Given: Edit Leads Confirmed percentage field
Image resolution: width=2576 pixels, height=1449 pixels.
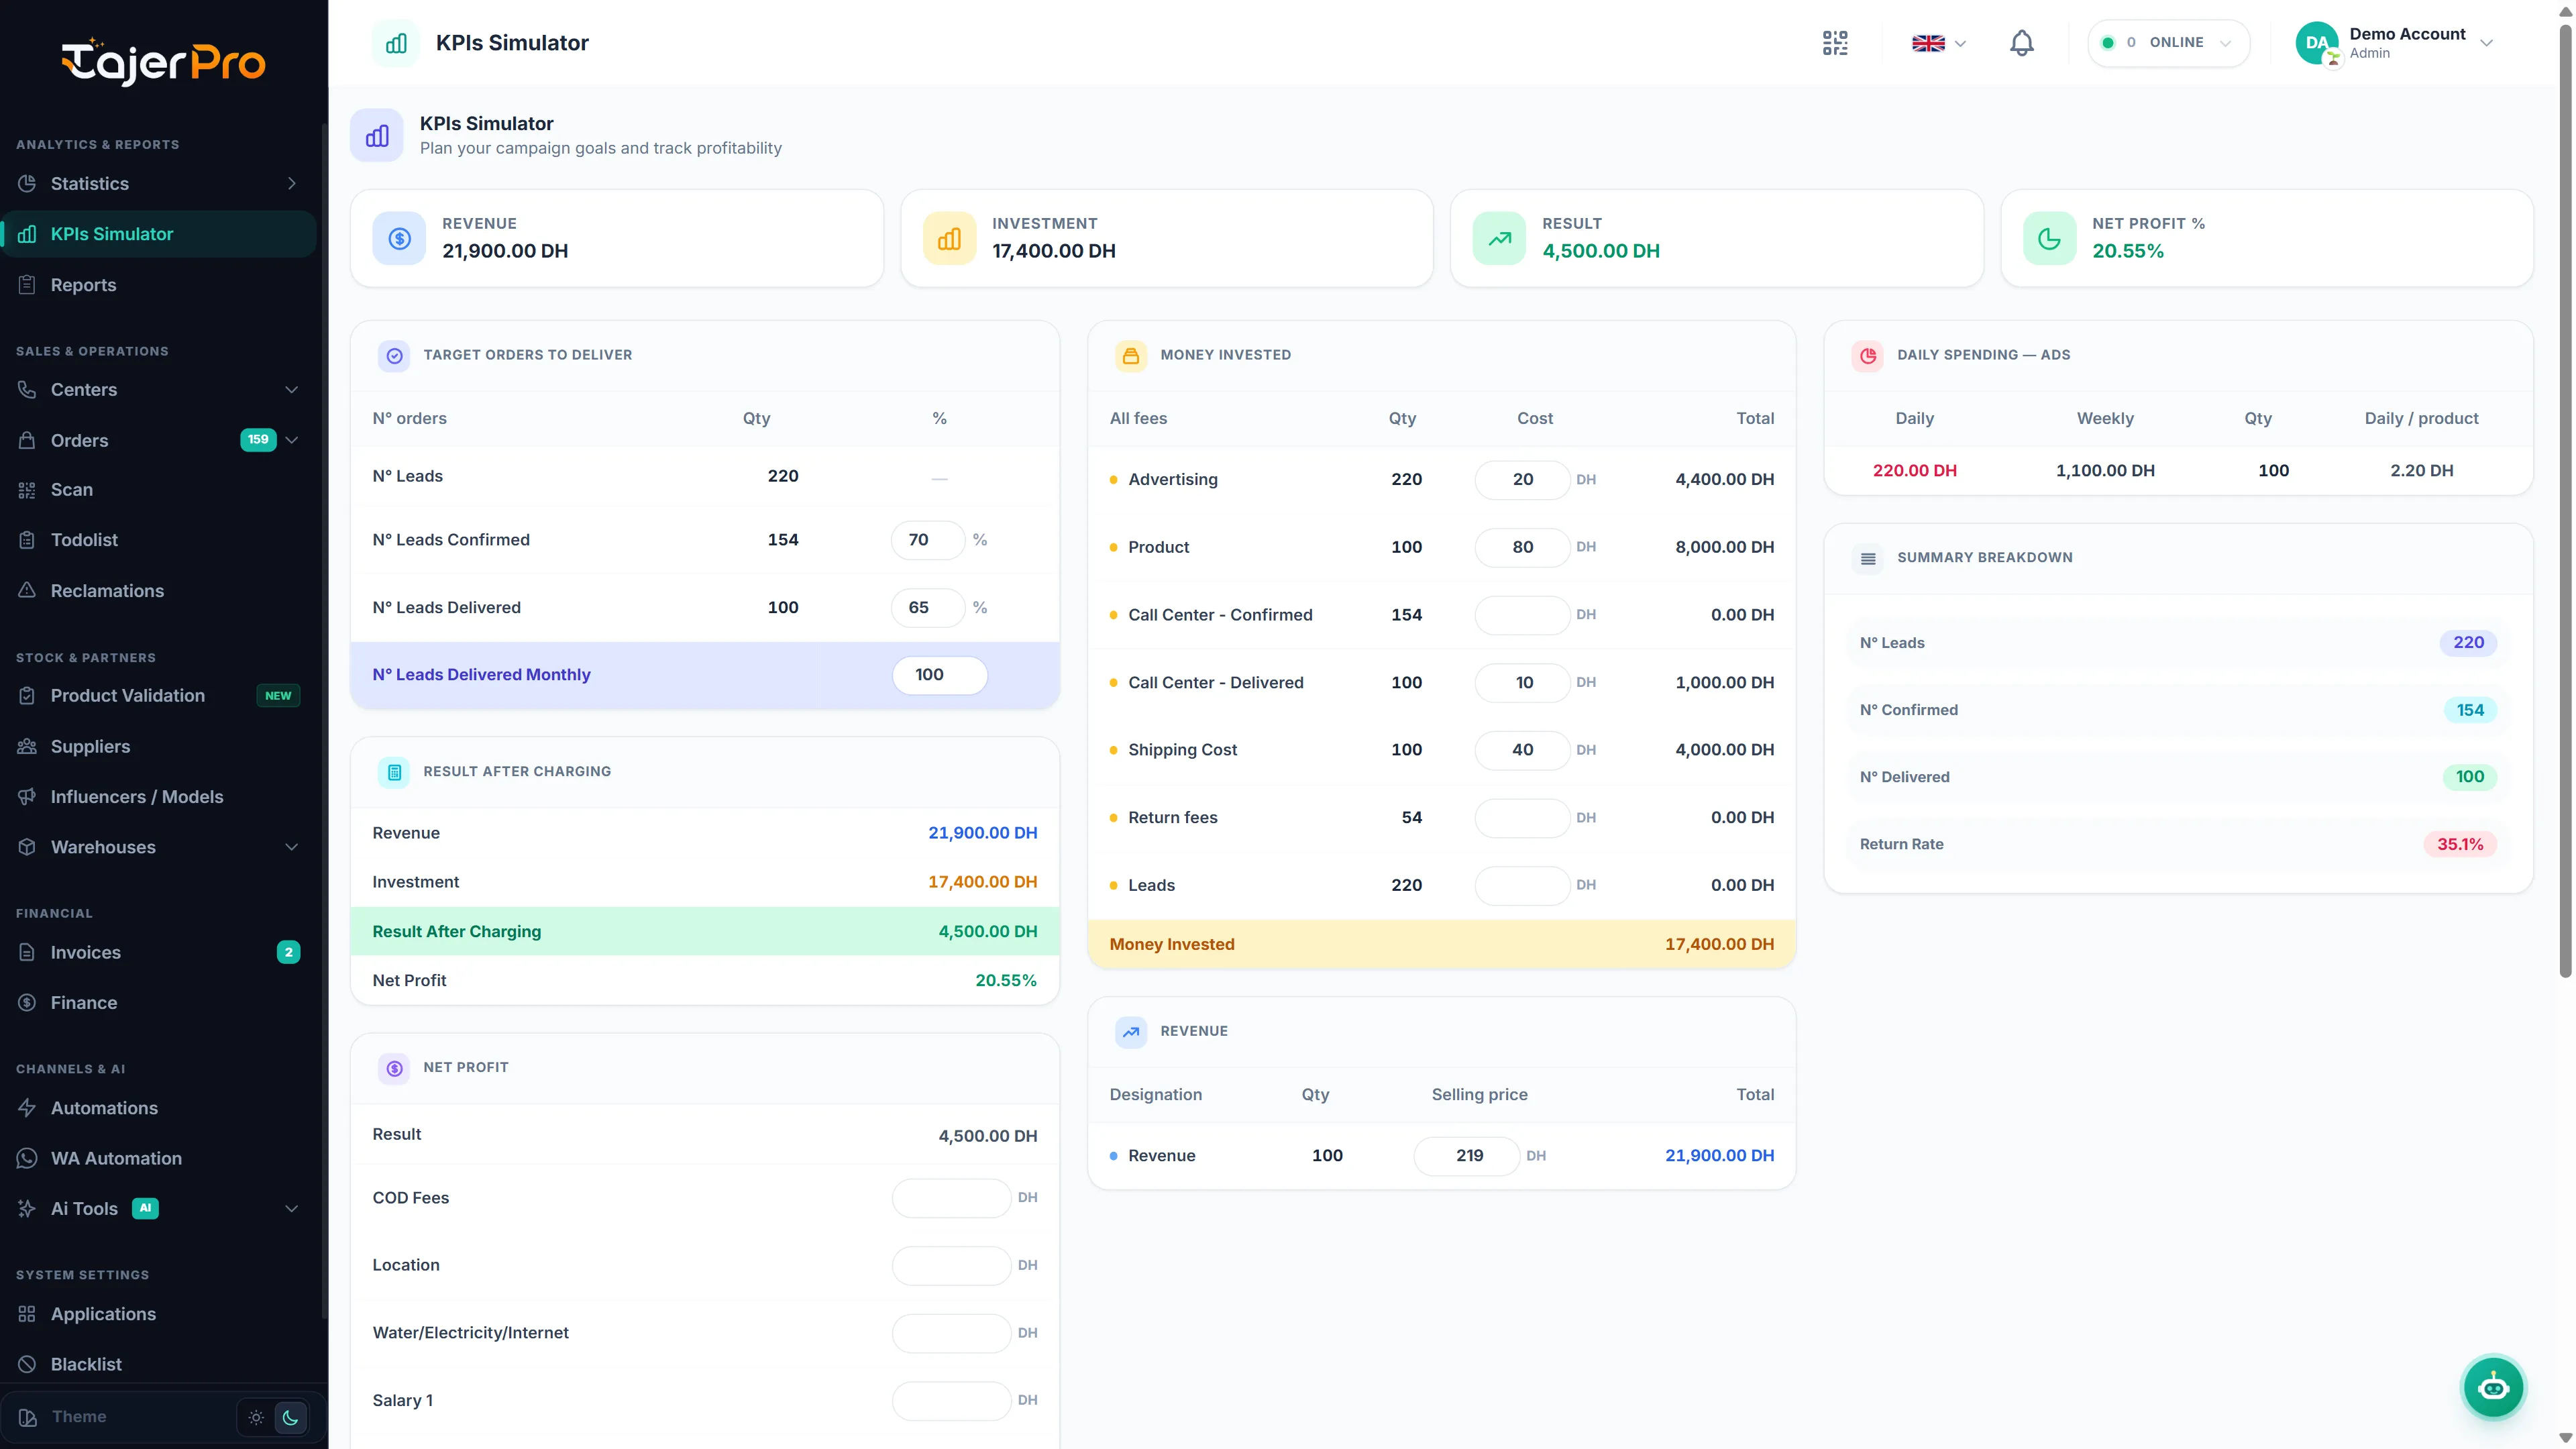Looking at the screenshot, I should [x=928, y=540].
